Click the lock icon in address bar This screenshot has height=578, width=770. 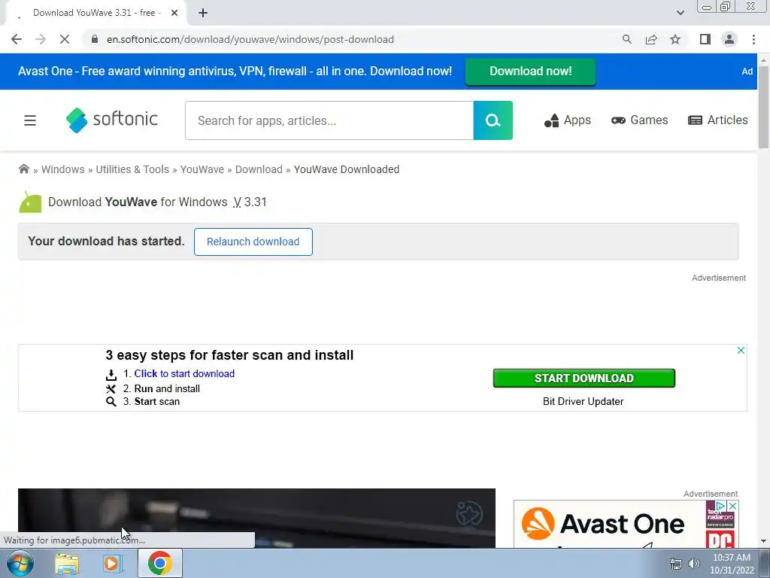(x=95, y=39)
